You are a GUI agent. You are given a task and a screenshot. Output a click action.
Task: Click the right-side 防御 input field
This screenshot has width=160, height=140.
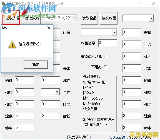132,80
